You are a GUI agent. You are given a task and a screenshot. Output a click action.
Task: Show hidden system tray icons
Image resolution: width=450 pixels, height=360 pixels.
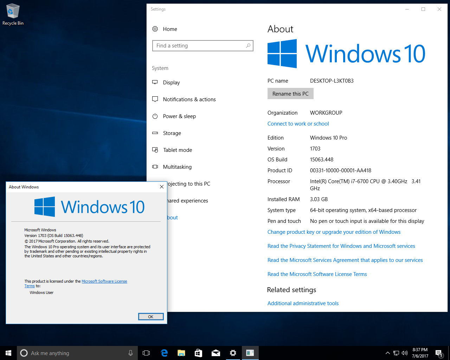coord(387,353)
